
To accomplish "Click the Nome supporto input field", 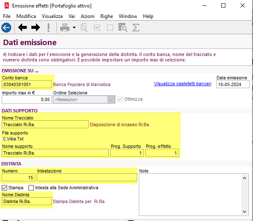I will click(55, 153).
